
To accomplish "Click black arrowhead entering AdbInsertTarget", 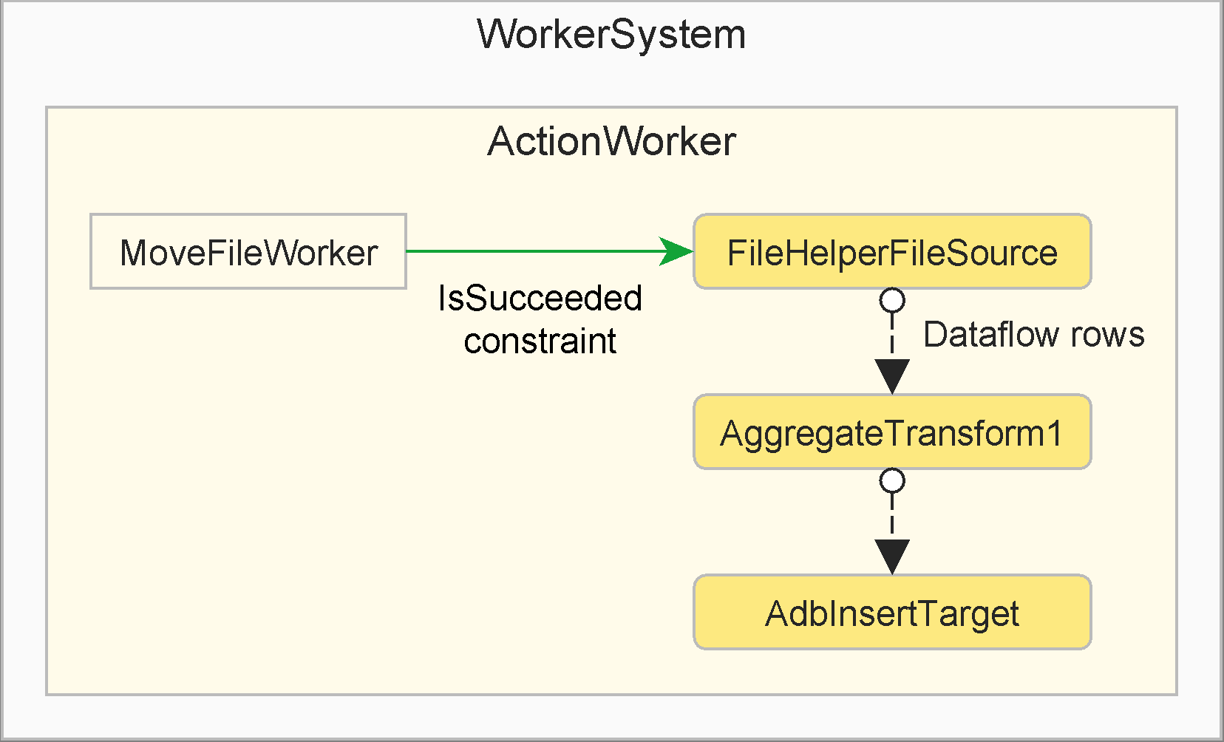I will [x=892, y=557].
